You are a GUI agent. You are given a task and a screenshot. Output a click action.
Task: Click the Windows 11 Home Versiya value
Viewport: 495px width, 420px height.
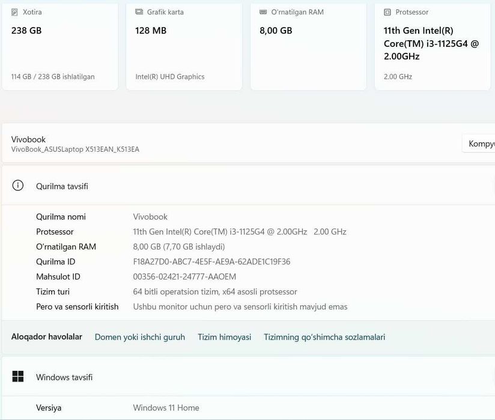tap(166, 408)
